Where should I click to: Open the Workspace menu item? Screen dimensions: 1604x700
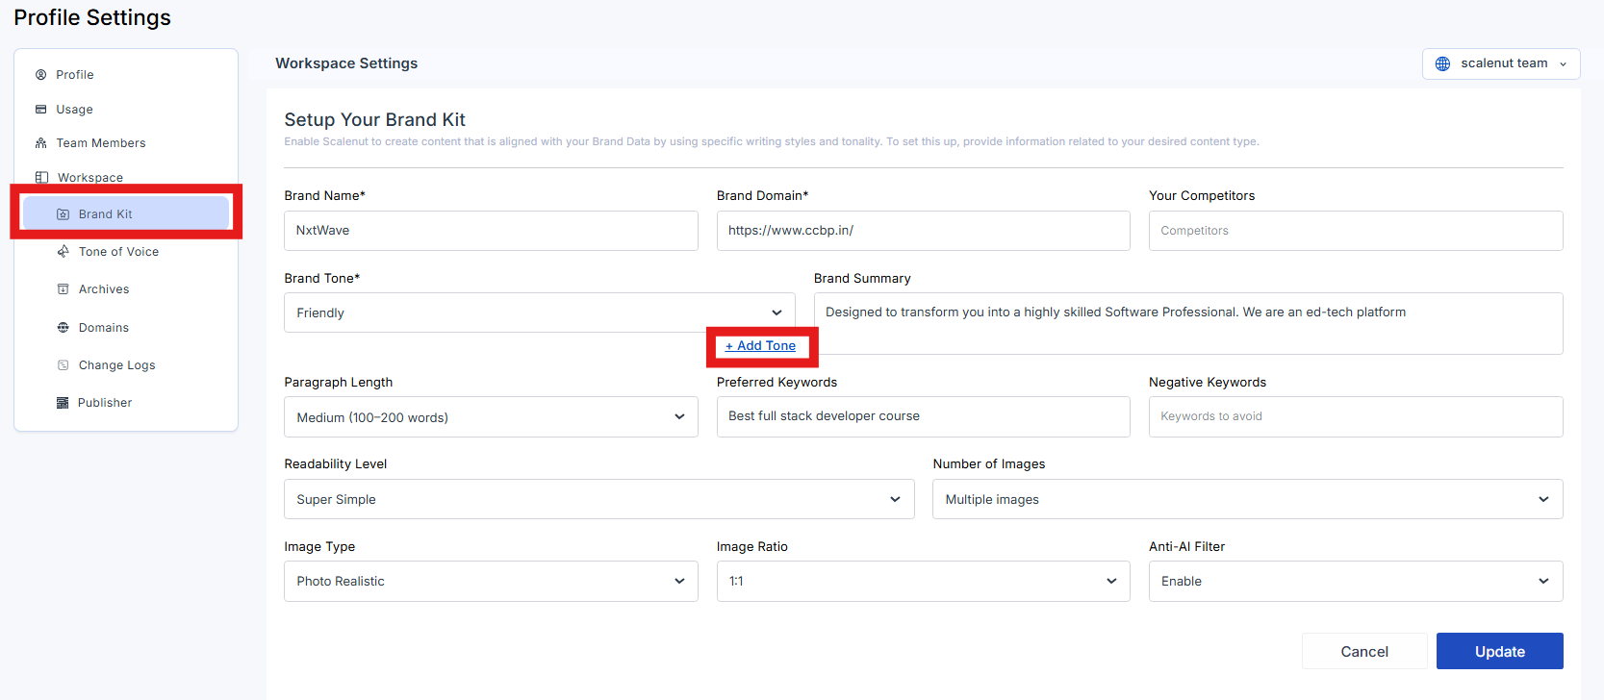click(89, 178)
